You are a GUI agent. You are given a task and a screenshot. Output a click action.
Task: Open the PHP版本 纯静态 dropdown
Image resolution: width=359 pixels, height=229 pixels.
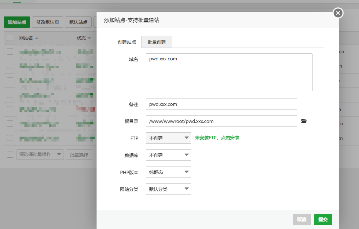tap(168, 172)
